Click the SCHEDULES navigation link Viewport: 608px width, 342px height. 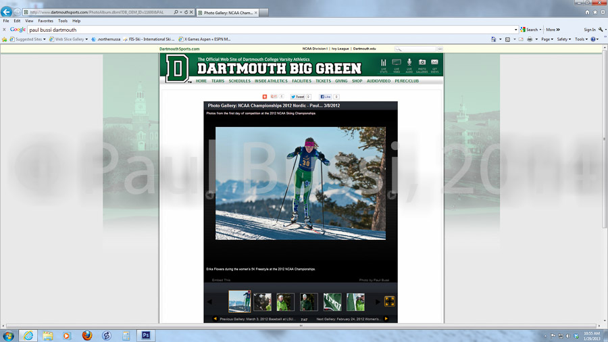click(239, 81)
